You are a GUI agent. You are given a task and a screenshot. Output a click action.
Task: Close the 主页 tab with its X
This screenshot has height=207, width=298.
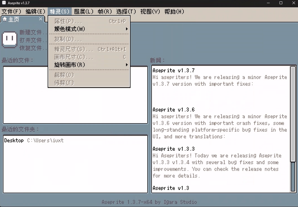(x=41, y=19)
